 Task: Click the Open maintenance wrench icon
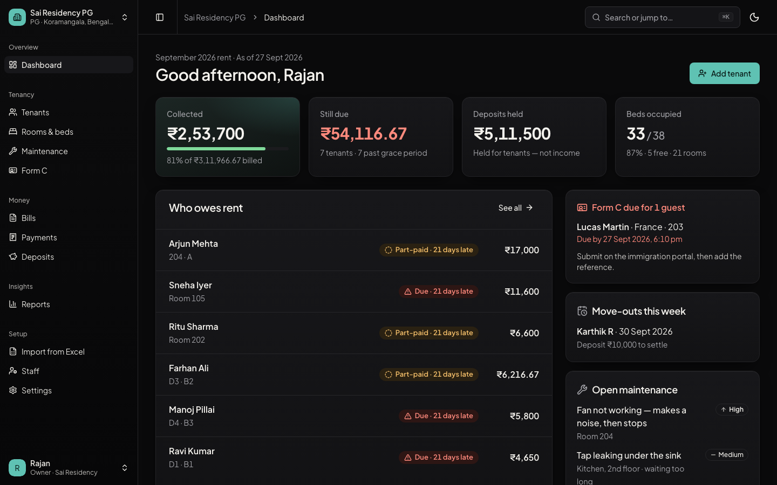[582, 390]
